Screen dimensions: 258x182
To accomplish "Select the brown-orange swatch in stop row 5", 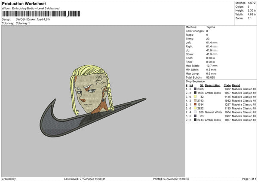I will tap(195, 104).
